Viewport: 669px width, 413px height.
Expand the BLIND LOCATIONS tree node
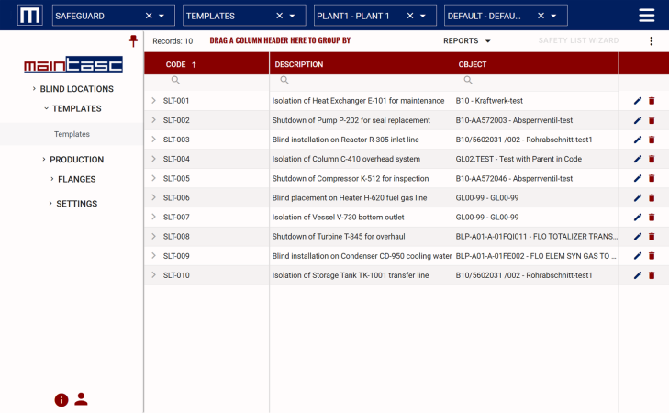34,89
